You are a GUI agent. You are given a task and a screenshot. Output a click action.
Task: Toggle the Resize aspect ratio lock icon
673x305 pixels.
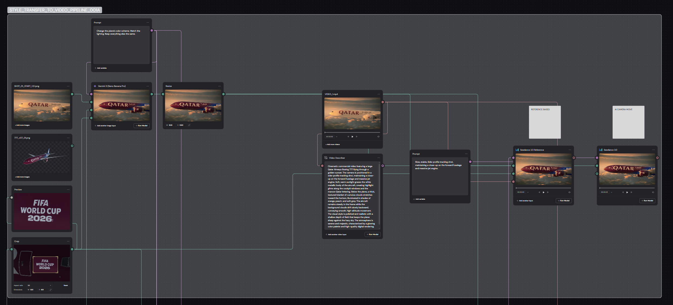click(189, 125)
